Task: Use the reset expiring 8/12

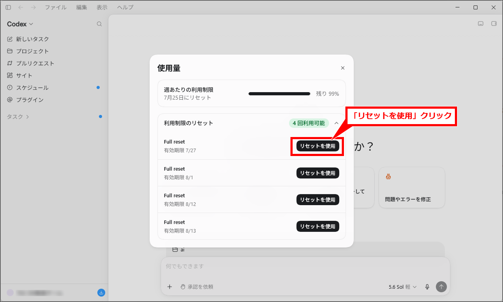Action: (318, 199)
